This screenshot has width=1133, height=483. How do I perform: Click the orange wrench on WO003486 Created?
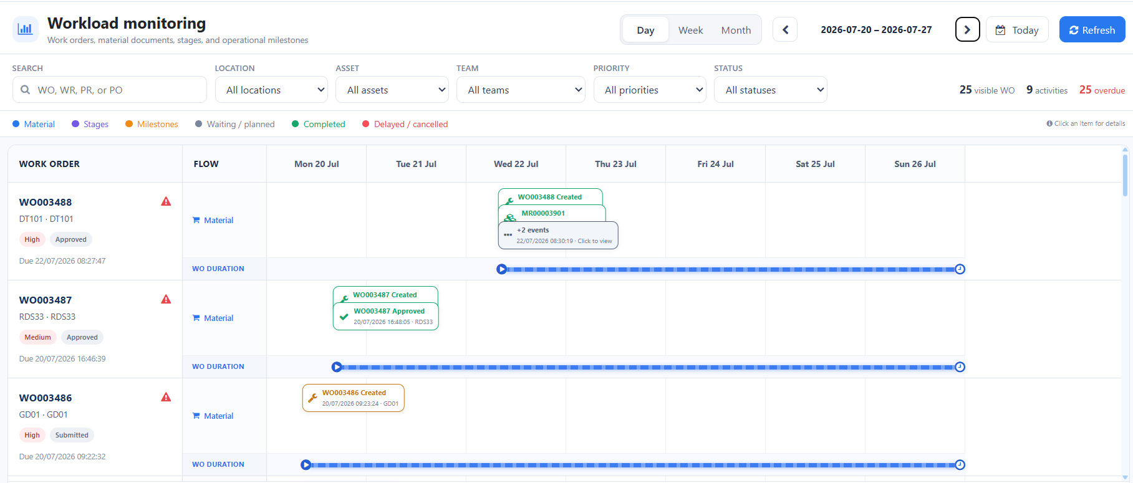coord(312,398)
